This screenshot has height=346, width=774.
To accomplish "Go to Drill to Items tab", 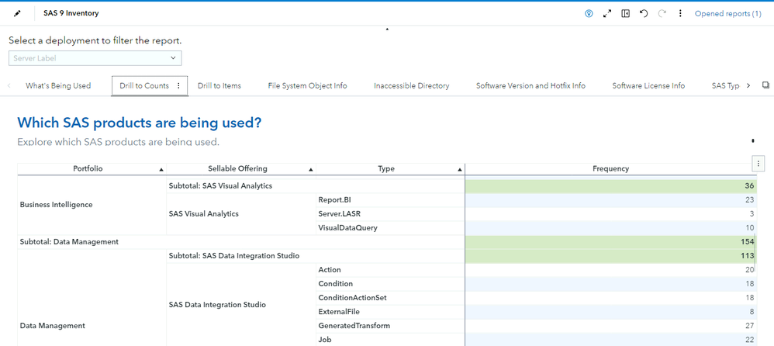I will pos(219,85).
